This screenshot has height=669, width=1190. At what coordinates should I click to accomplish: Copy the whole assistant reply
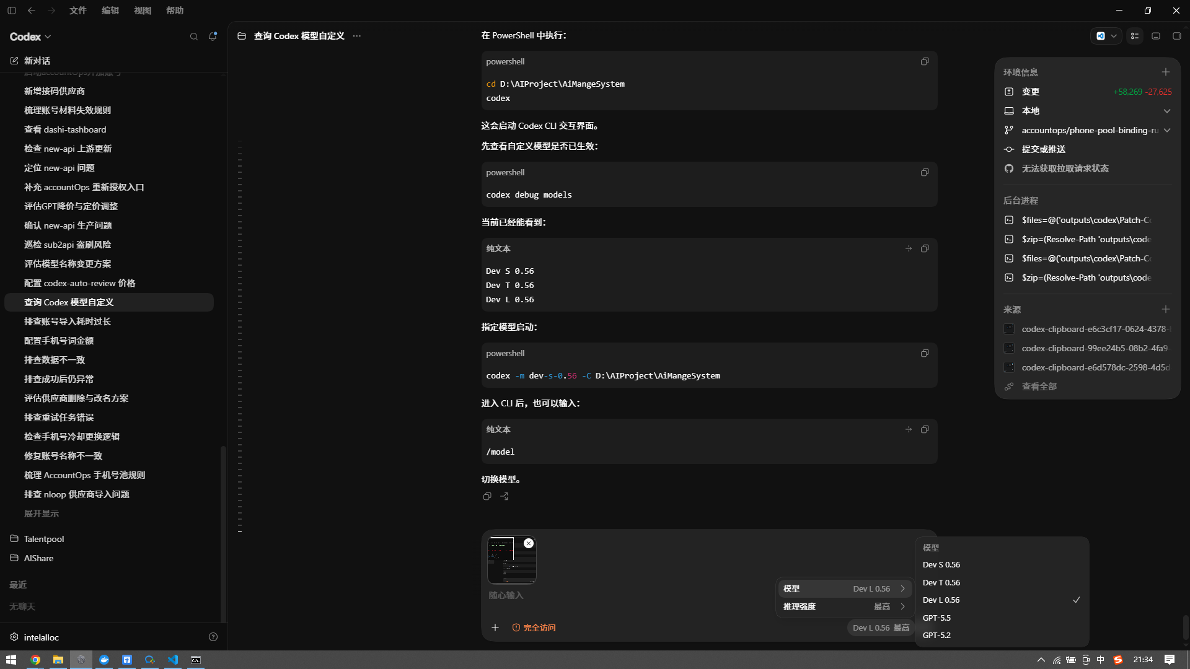487,496
